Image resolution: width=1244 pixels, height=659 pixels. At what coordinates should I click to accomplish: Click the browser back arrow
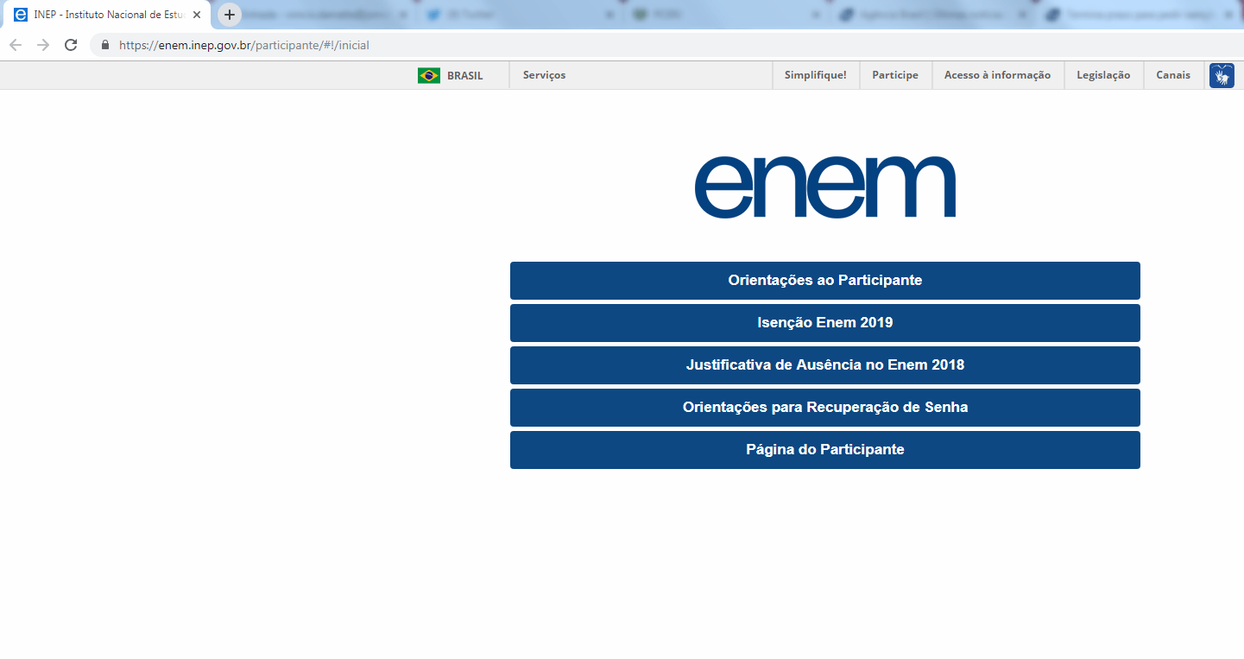tap(15, 45)
